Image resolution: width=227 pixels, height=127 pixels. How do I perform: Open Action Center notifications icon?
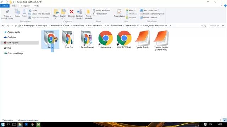pyautogui.click(x=205, y=125)
